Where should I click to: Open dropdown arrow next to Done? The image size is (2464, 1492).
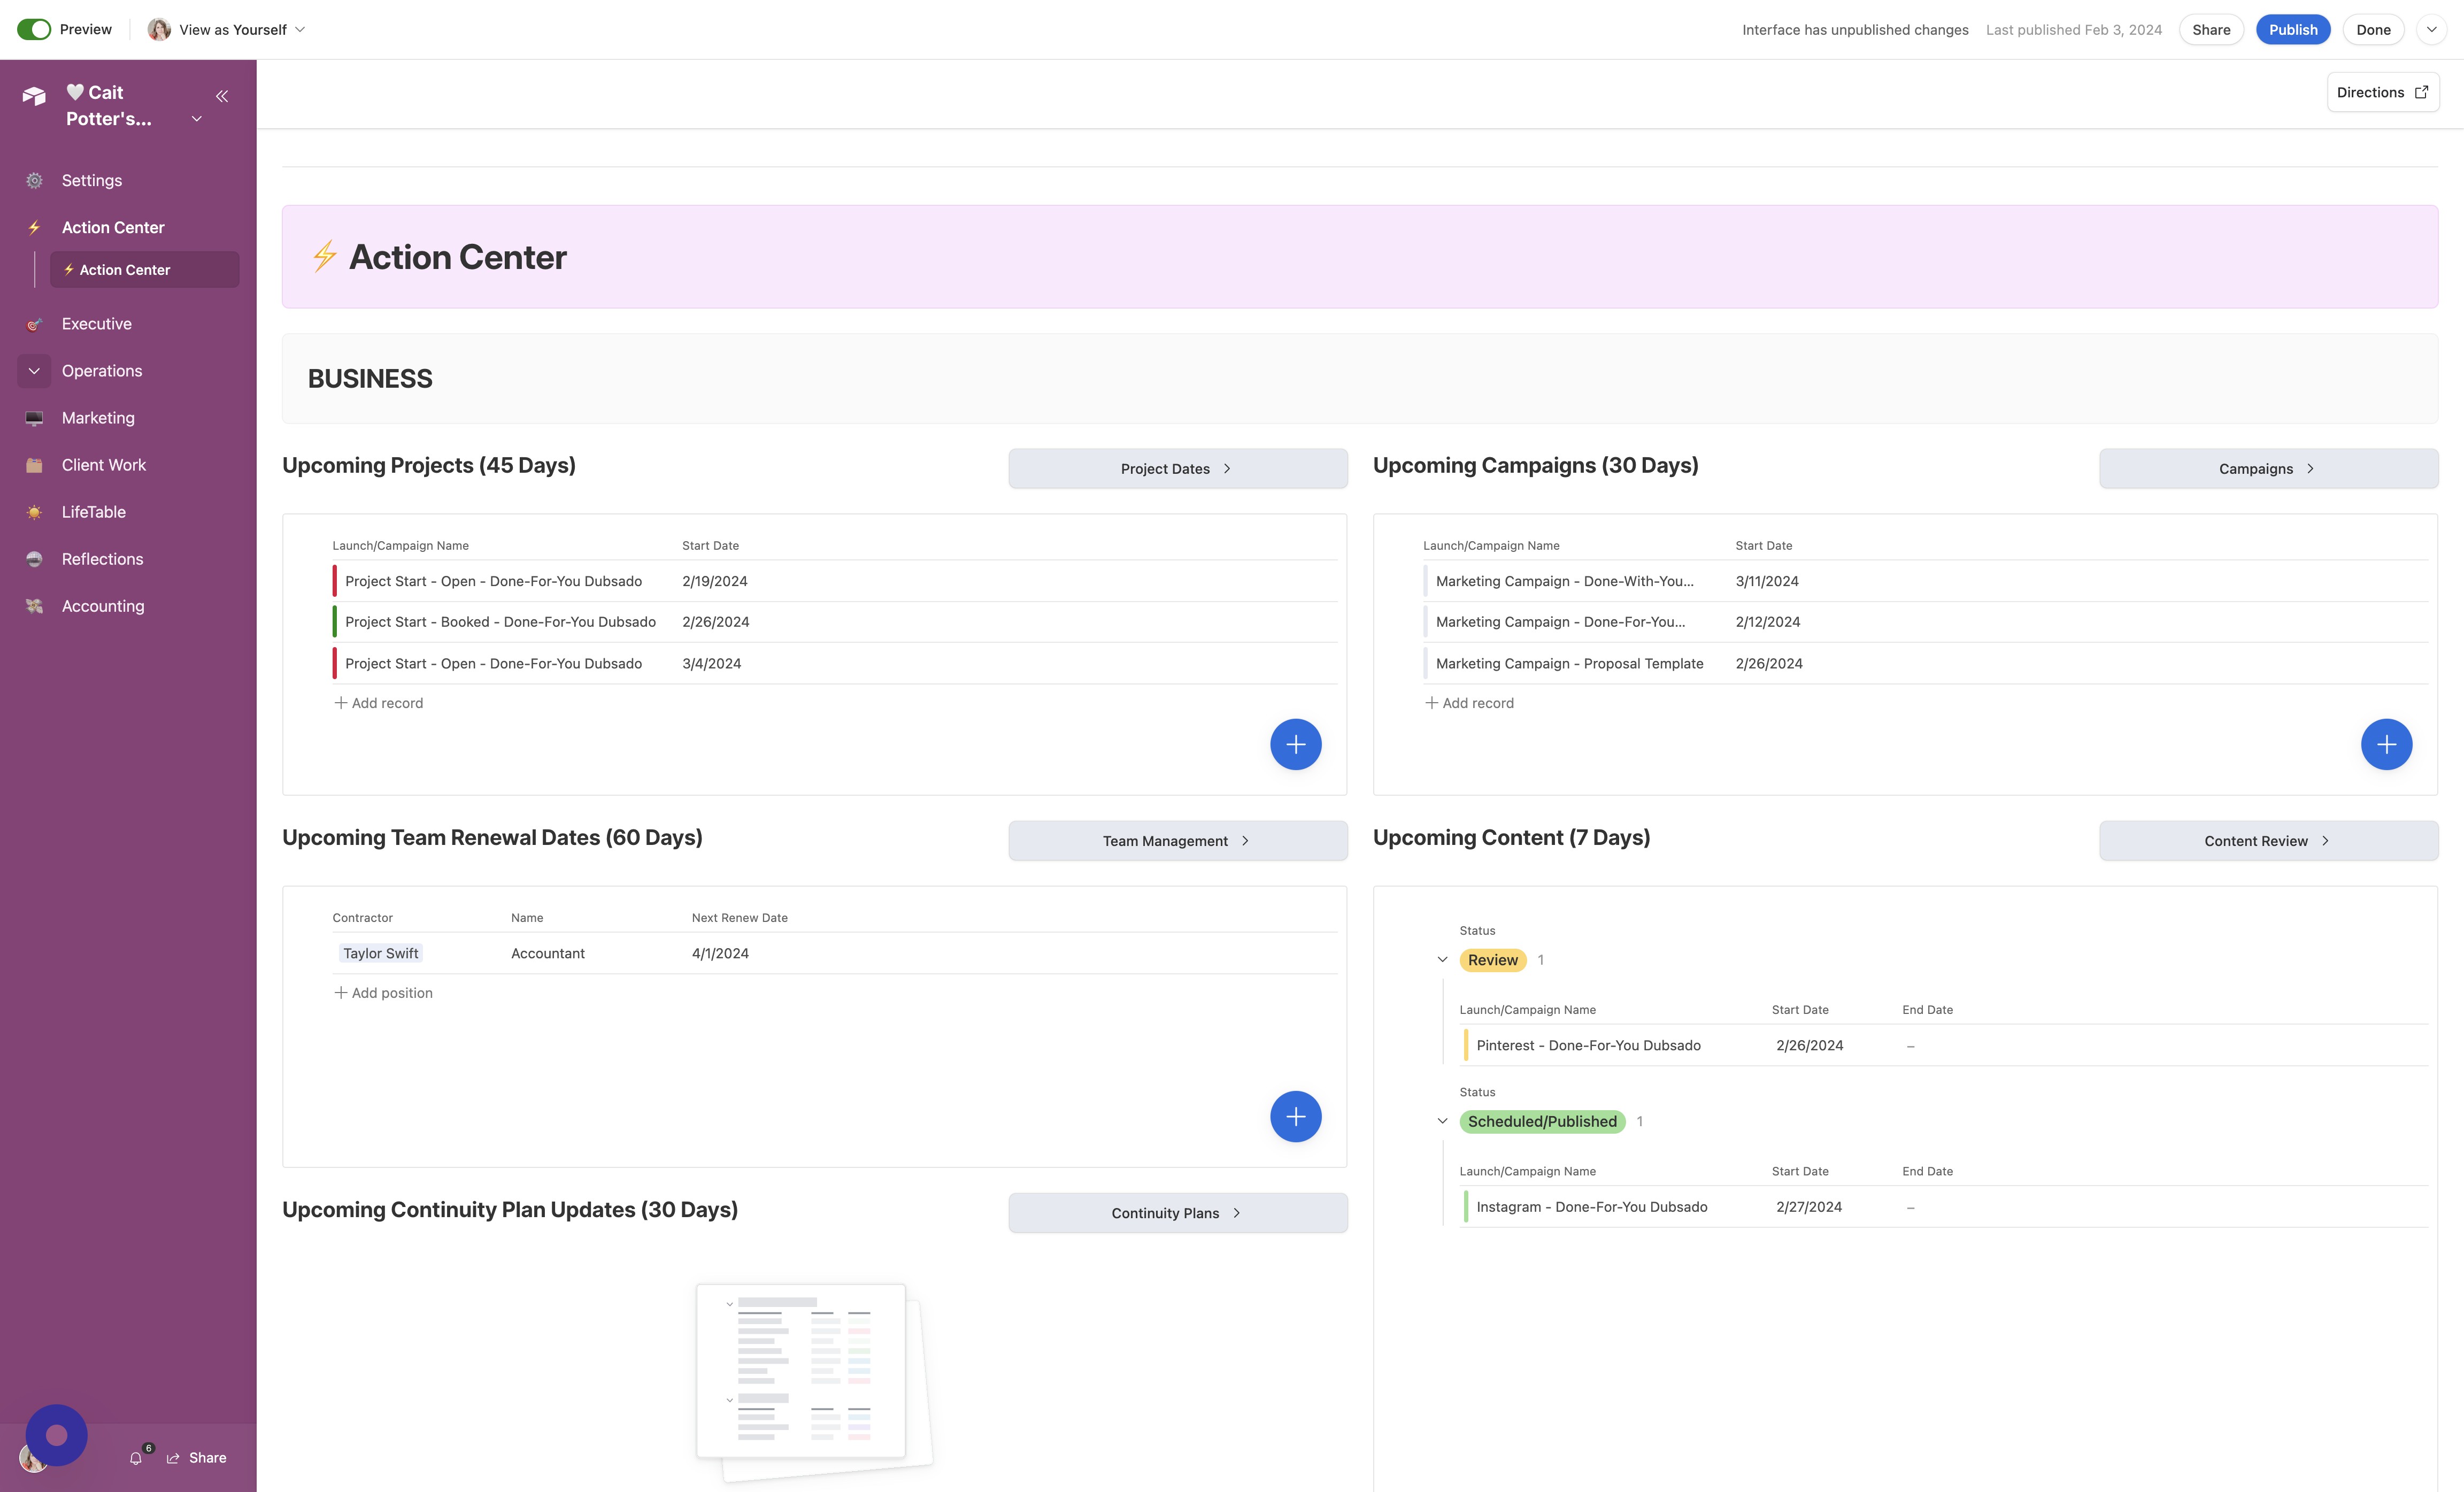click(2432, 29)
